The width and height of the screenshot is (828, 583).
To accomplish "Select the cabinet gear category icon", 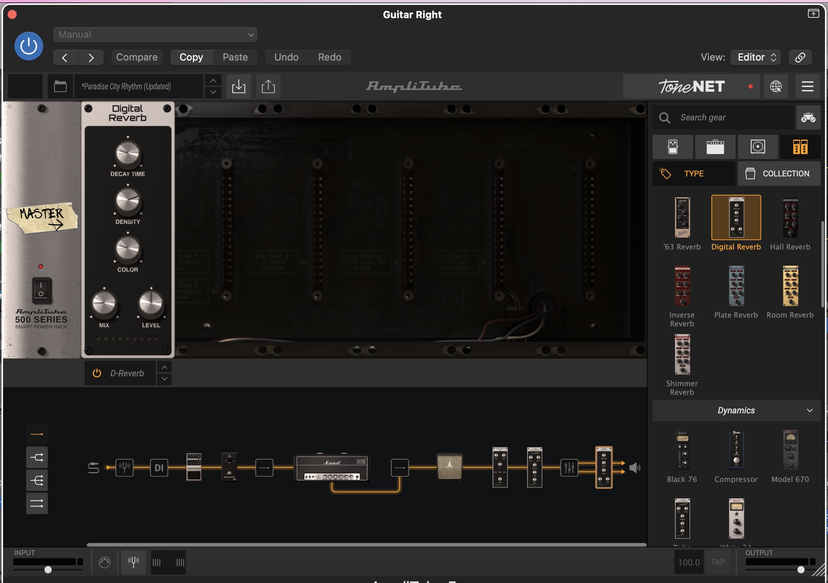I will (758, 147).
